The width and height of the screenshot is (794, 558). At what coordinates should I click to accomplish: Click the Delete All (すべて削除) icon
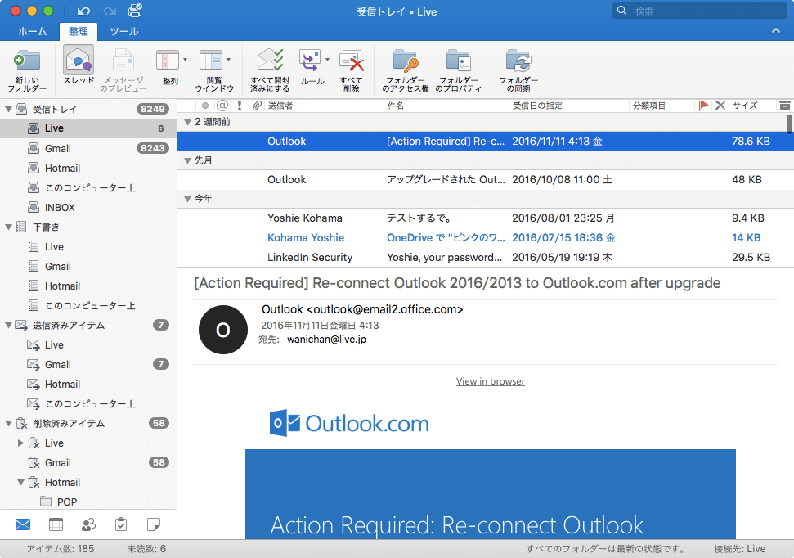click(352, 61)
